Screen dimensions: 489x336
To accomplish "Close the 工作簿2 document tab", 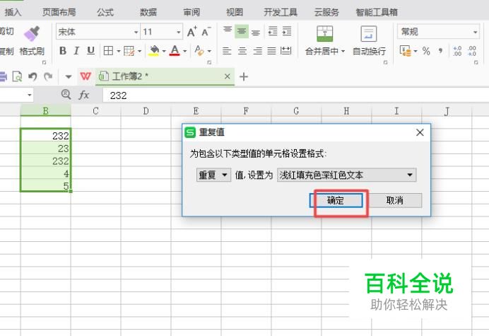I will pyautogui.click(x=228, y=76).
